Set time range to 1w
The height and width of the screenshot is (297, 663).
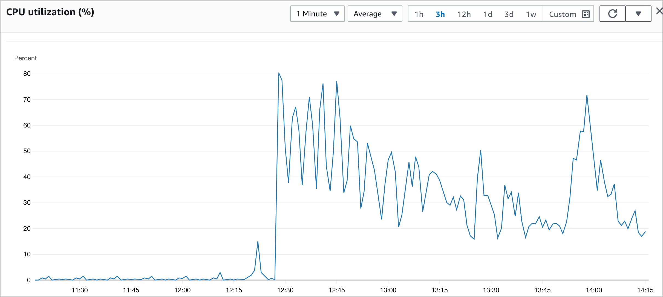tap(531, 14)
